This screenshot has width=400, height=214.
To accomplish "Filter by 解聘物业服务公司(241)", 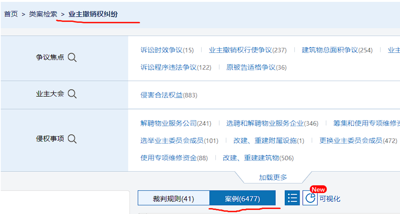I will [175, 123].
